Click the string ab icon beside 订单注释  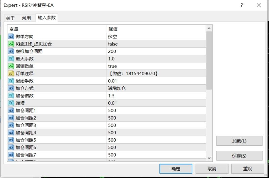click(11, 74)
